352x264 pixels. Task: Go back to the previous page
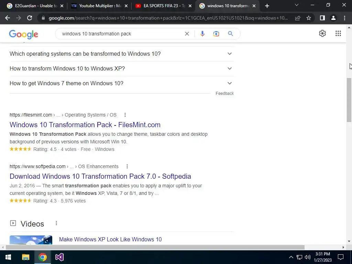coord(8,18)
